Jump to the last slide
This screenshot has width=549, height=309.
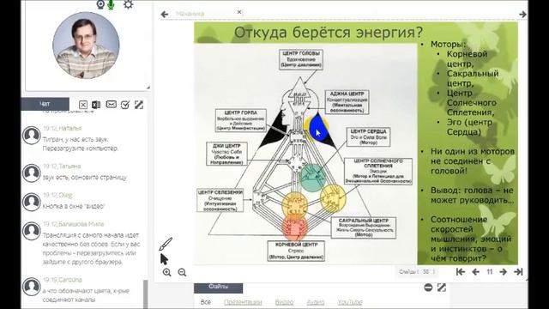[518, 271]
